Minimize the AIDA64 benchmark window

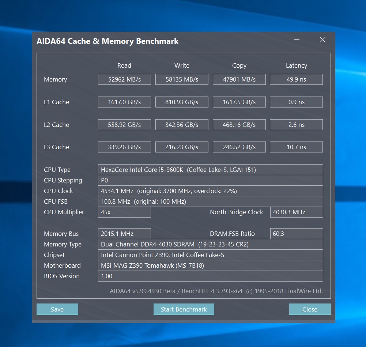[297, 40]
